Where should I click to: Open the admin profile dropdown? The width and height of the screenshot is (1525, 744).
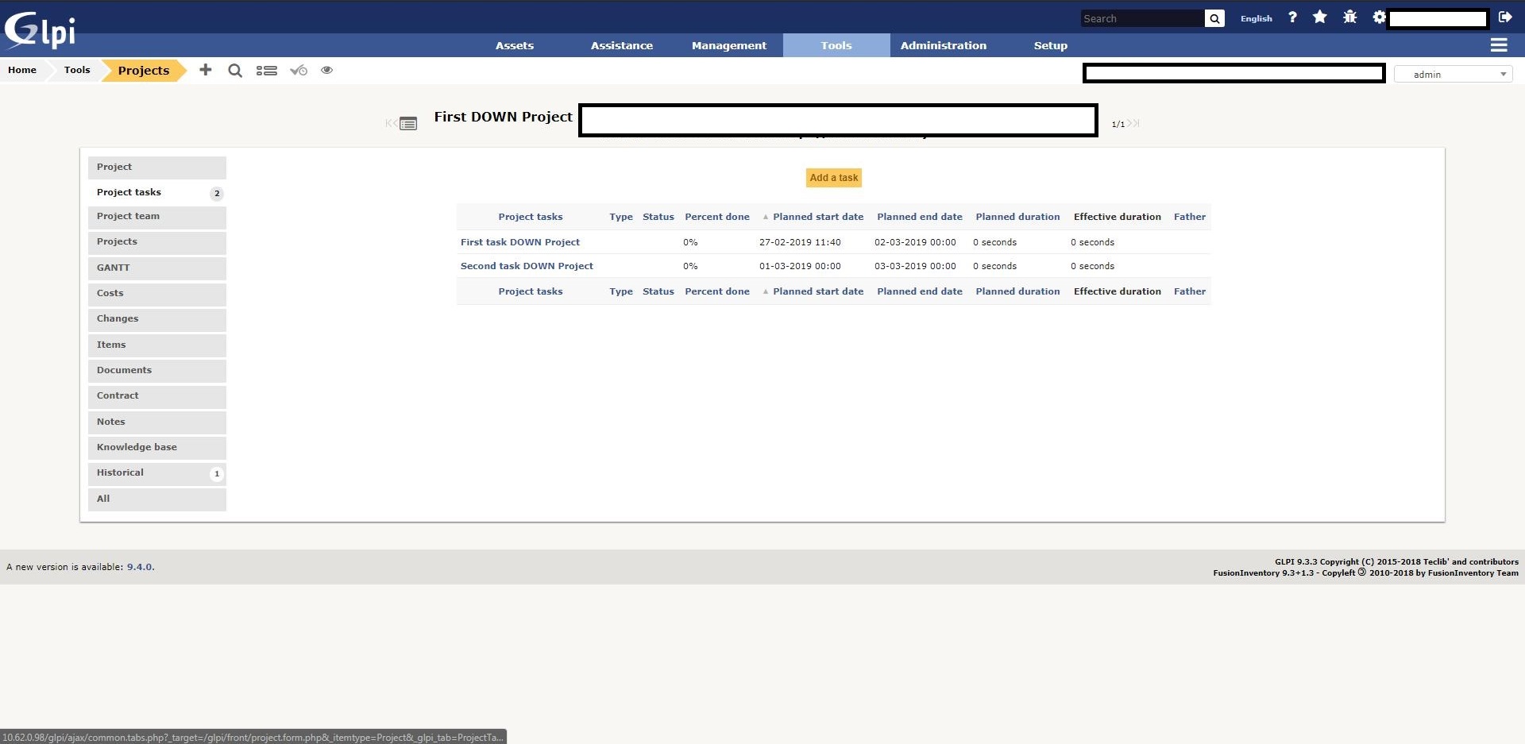(1453, 74)
